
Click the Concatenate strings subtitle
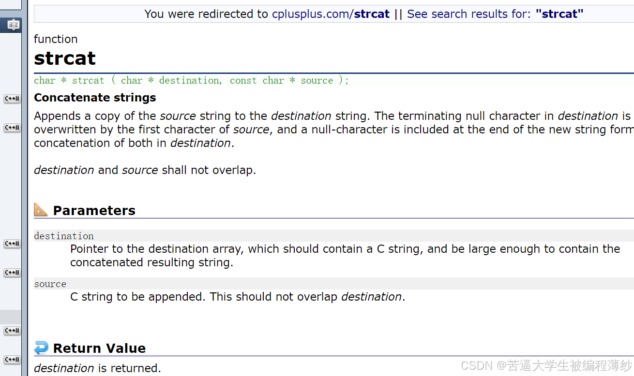click(x=95, y=97)
